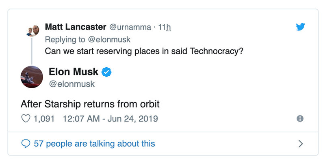Open the reply about reserving places in Technocracy
325x162 pixels.
click(144, 51)
